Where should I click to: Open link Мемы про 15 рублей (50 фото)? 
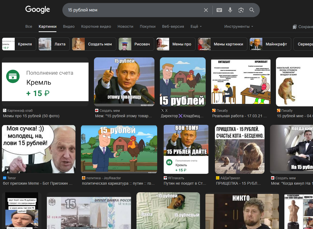(31, 116)
